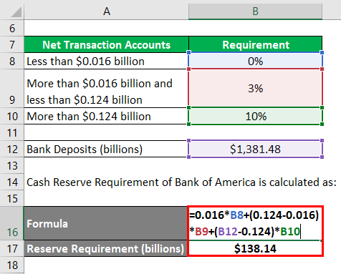Select row 12 header
Image resolution: width=341 pixels, height=274 pixels.
click(x=12, y=149)
